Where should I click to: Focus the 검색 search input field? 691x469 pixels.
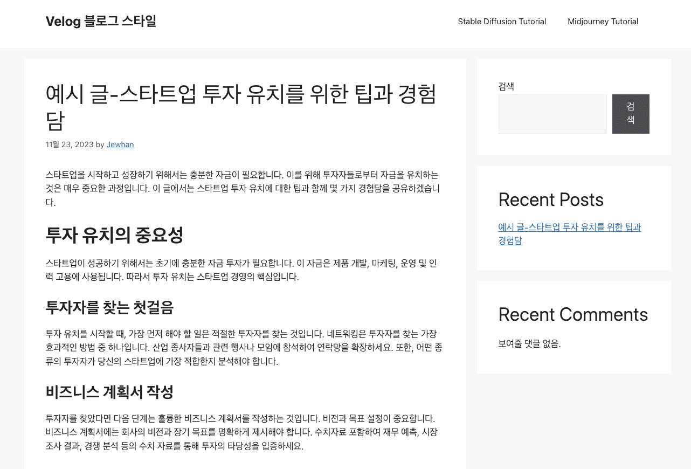pyautogui.click(x=552, y=114)
